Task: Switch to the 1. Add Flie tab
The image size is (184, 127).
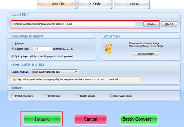Action: [57, 4]
